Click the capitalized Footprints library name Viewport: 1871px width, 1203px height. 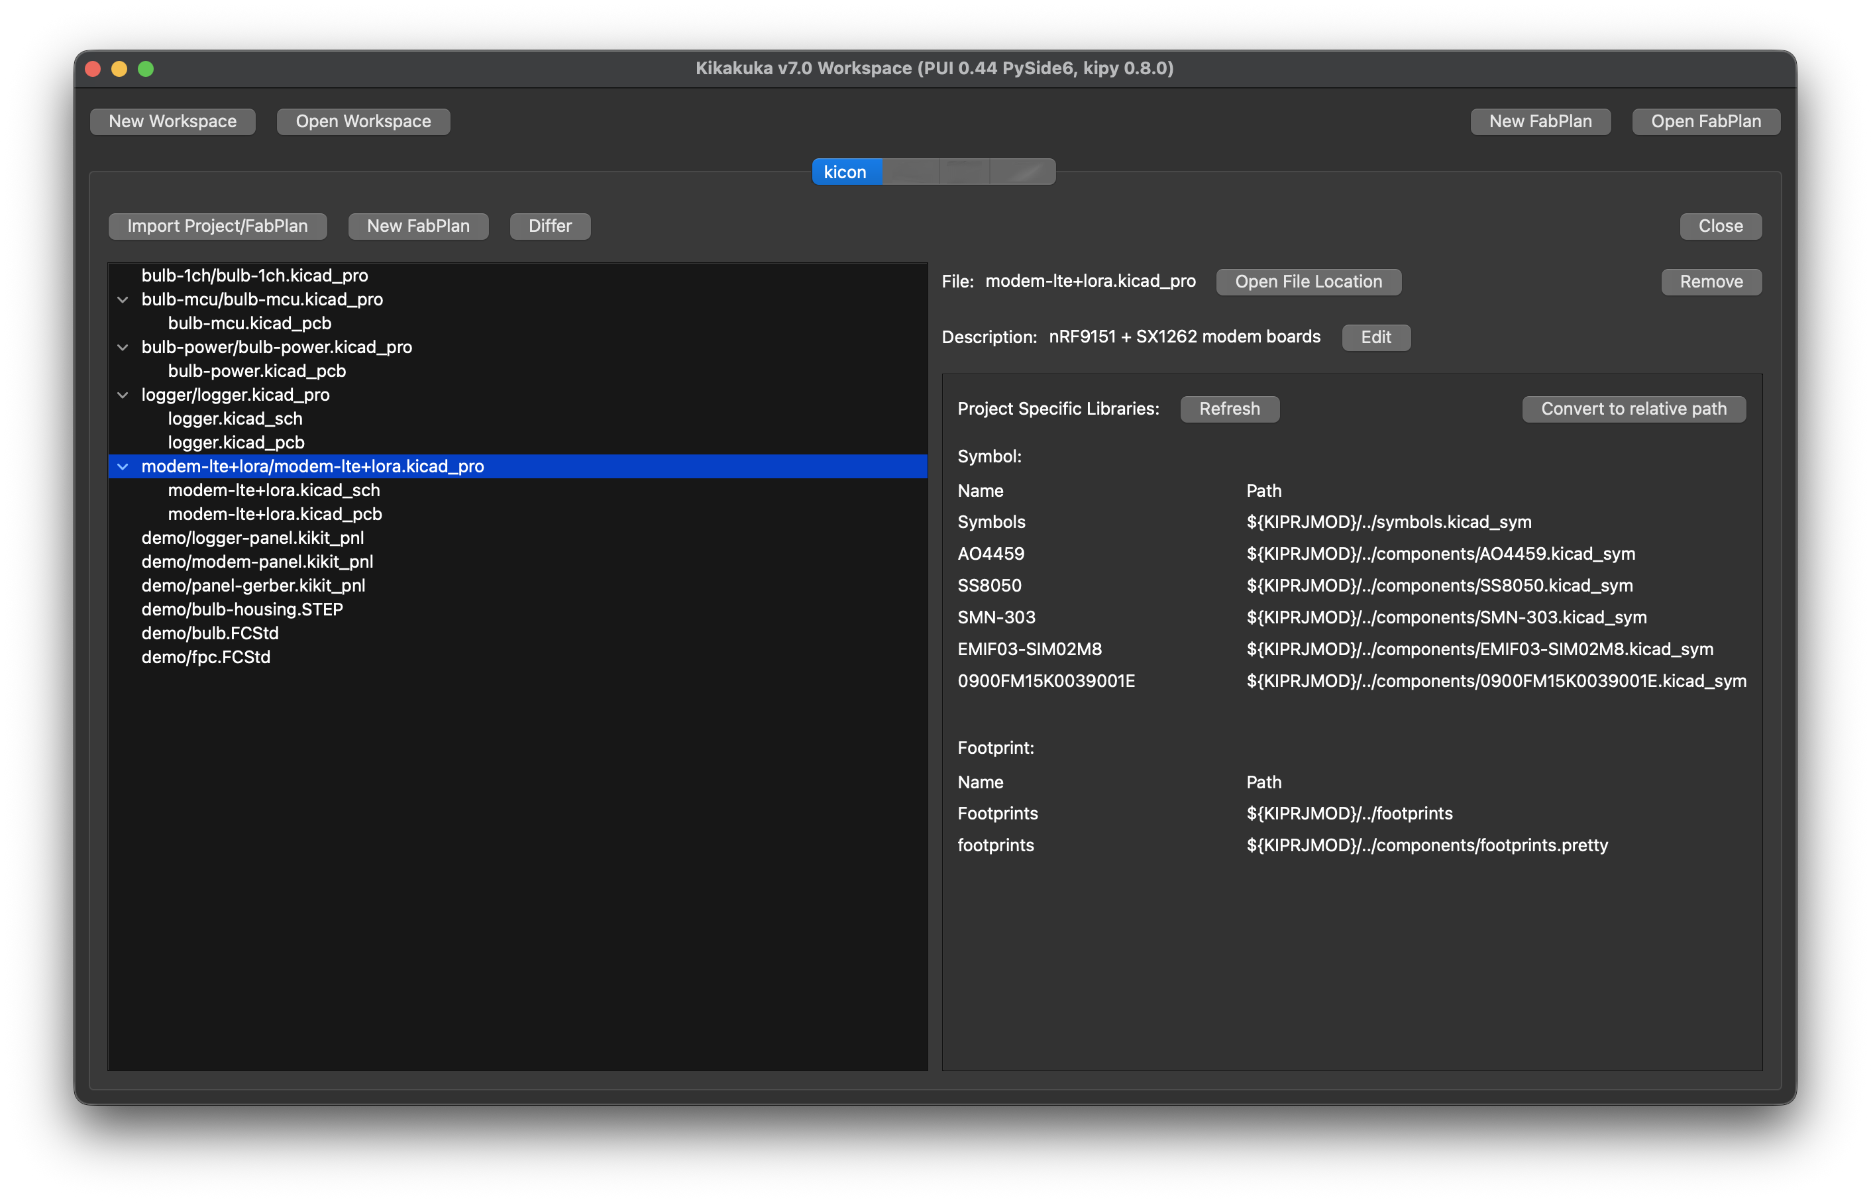[998, 813]
